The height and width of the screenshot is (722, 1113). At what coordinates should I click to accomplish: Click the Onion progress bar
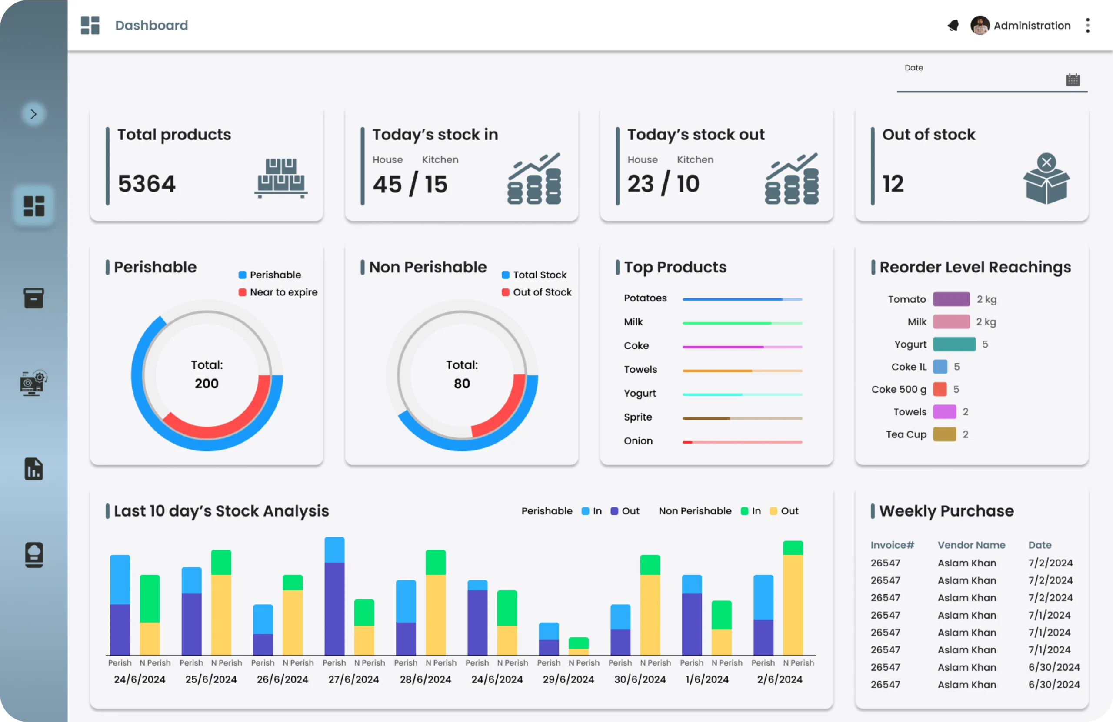(x=742, y=442)
